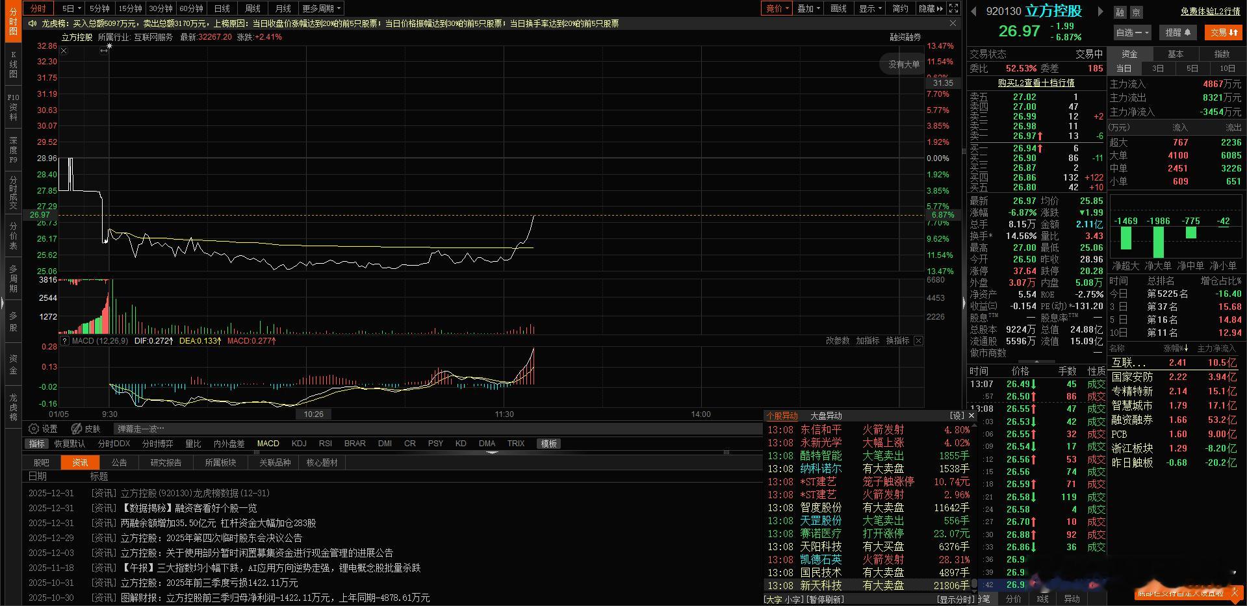Open the 研究报告 tab
The height and width of the screenshot is (606, 1247).
(166, 462)
